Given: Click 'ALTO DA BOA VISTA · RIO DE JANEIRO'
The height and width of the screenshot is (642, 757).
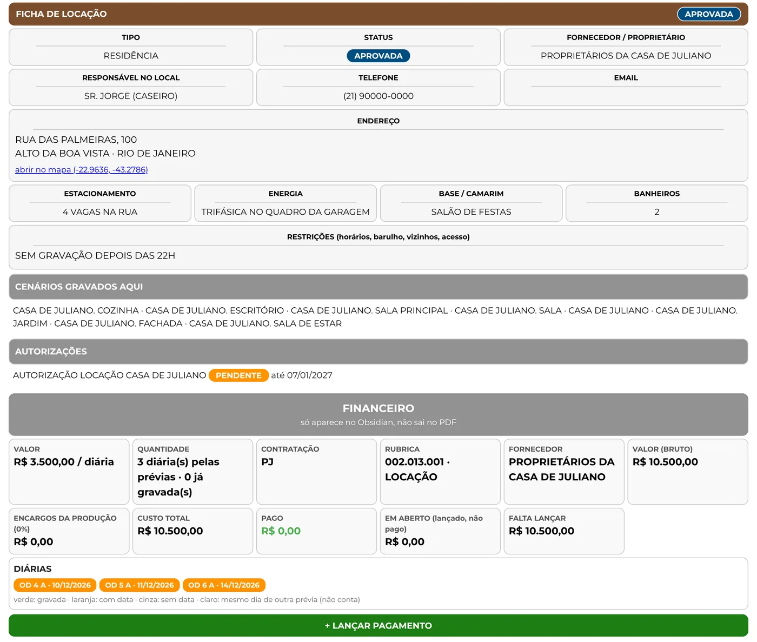Looking at the screenshot, I should [105, 154].
